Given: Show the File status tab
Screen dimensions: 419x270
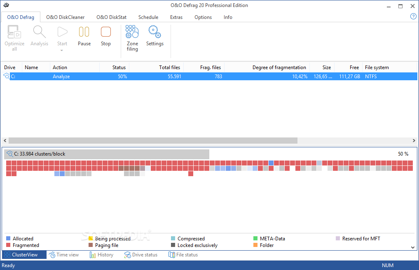Looking at the screenshot, I should tap(183, 255).
